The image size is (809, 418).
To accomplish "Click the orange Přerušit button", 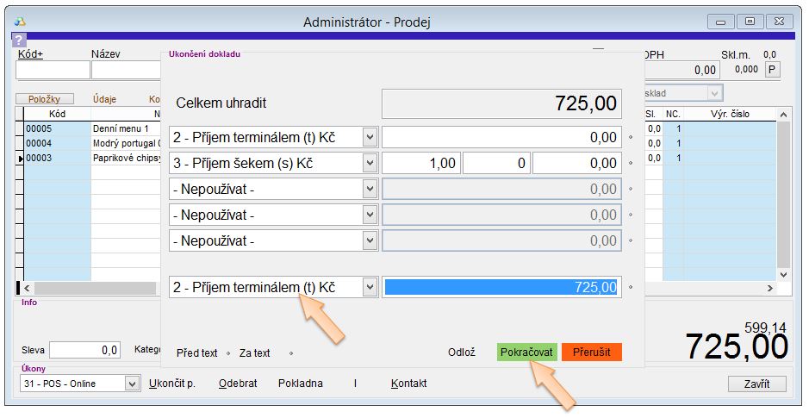I will pos(591,352).
